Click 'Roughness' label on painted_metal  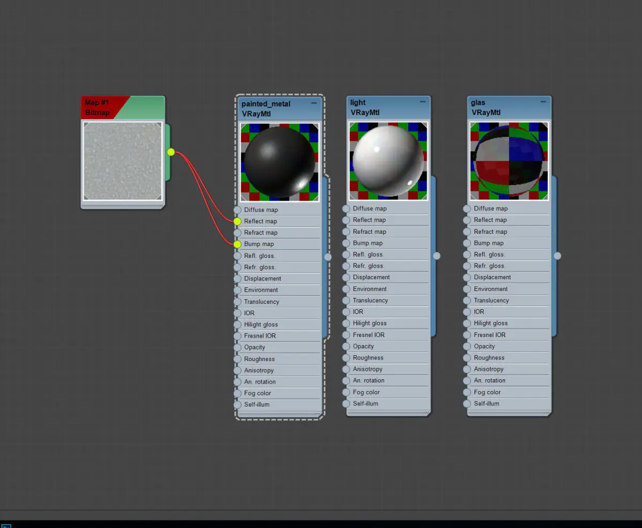[x=259, y=359]
